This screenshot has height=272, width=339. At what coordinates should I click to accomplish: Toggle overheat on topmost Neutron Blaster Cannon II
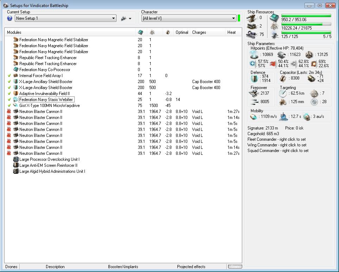(x=9, y=112)
